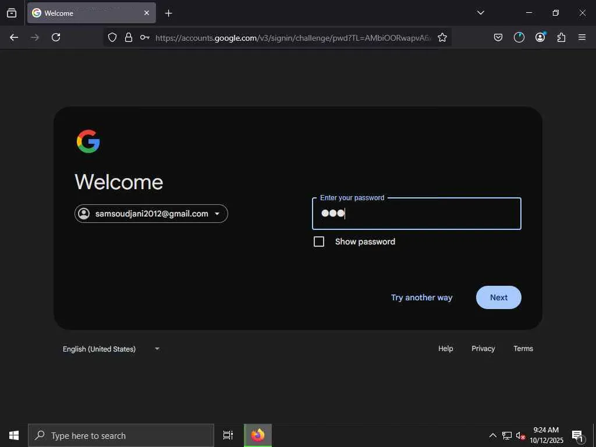Expand the English (United States) language dropdown
This screenshot has height=447, width=596.
pos(111,349)
